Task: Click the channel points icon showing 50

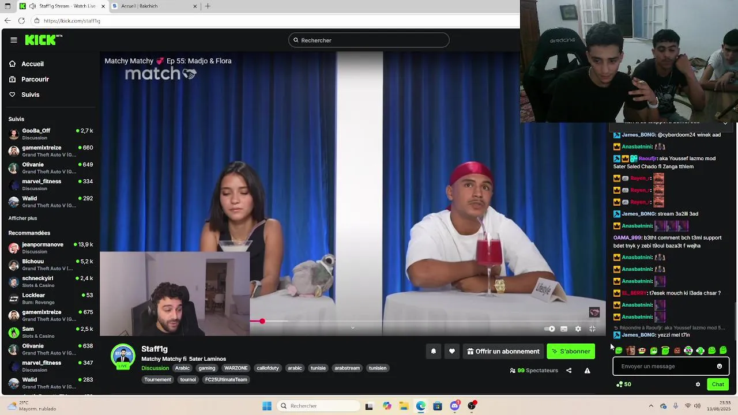Action: (x=623, y=384)
